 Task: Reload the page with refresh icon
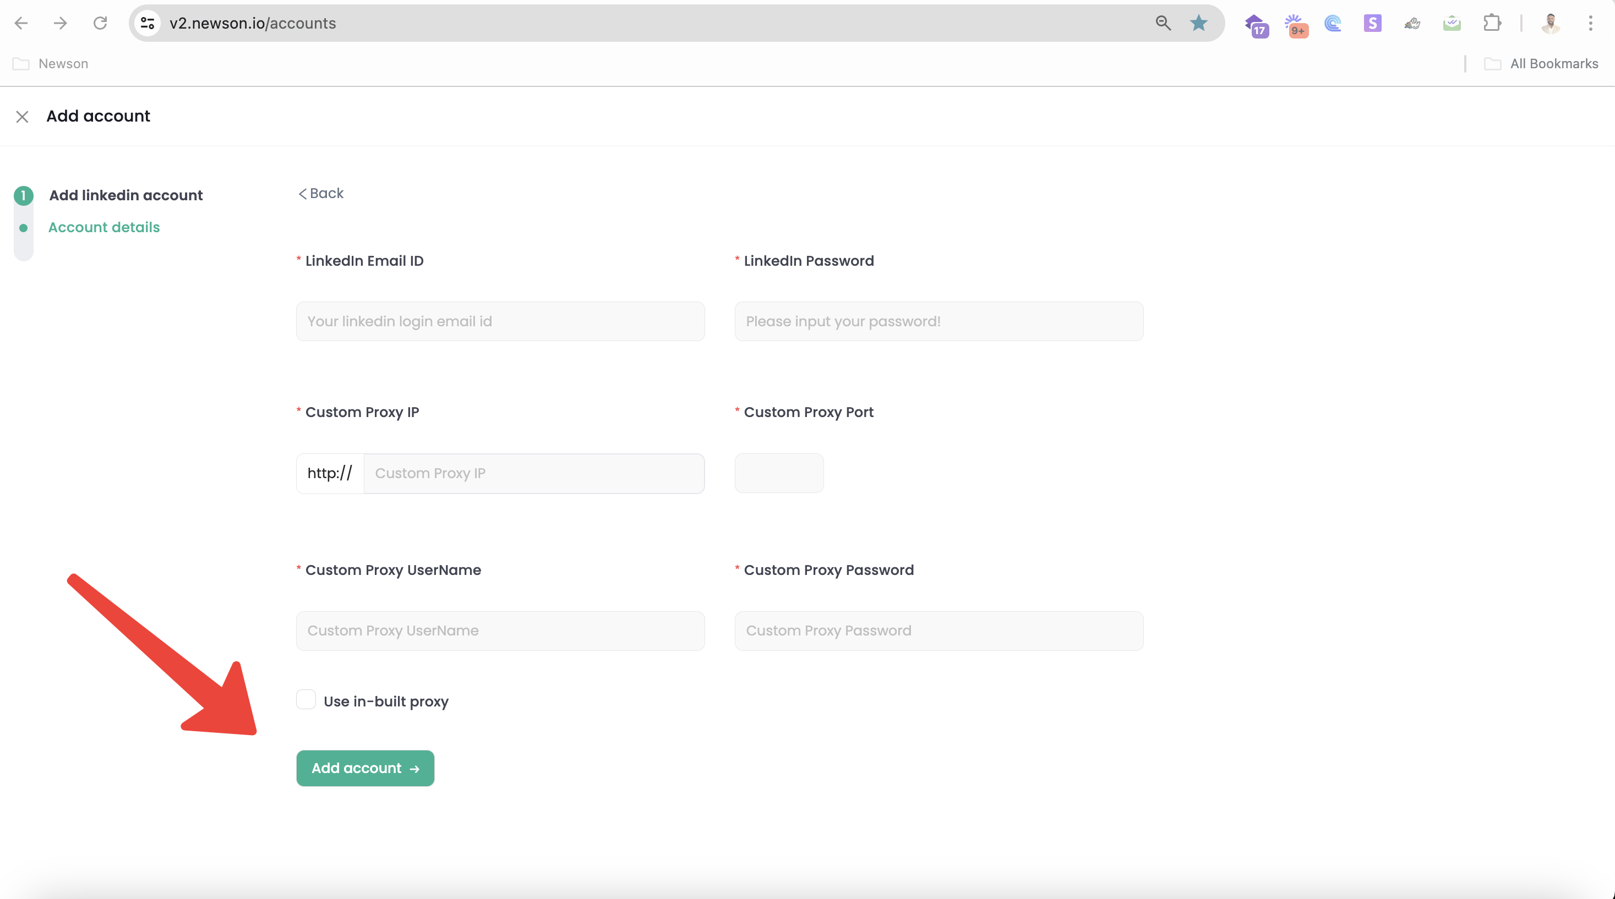pos(100,23)
